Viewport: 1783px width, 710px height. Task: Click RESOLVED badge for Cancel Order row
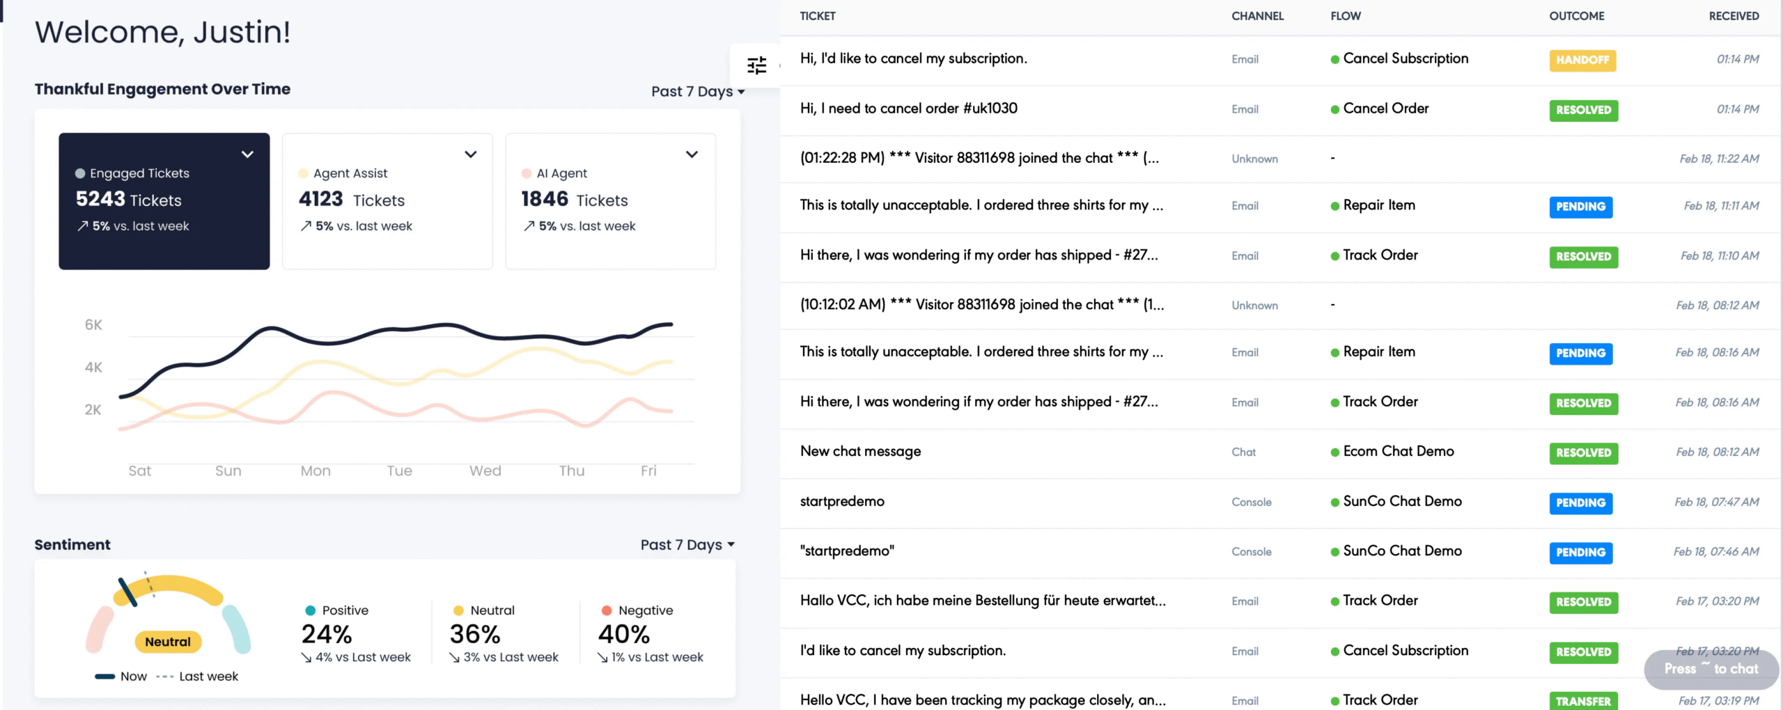coord(1584,111)
